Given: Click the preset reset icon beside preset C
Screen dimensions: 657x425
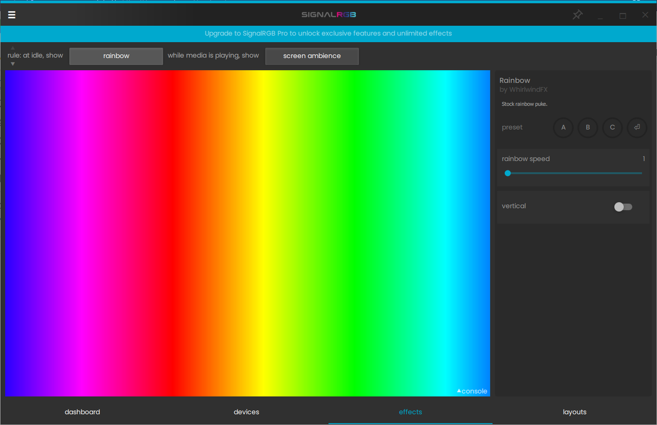Looking at the screenshot, I should (x=637, y=127).
